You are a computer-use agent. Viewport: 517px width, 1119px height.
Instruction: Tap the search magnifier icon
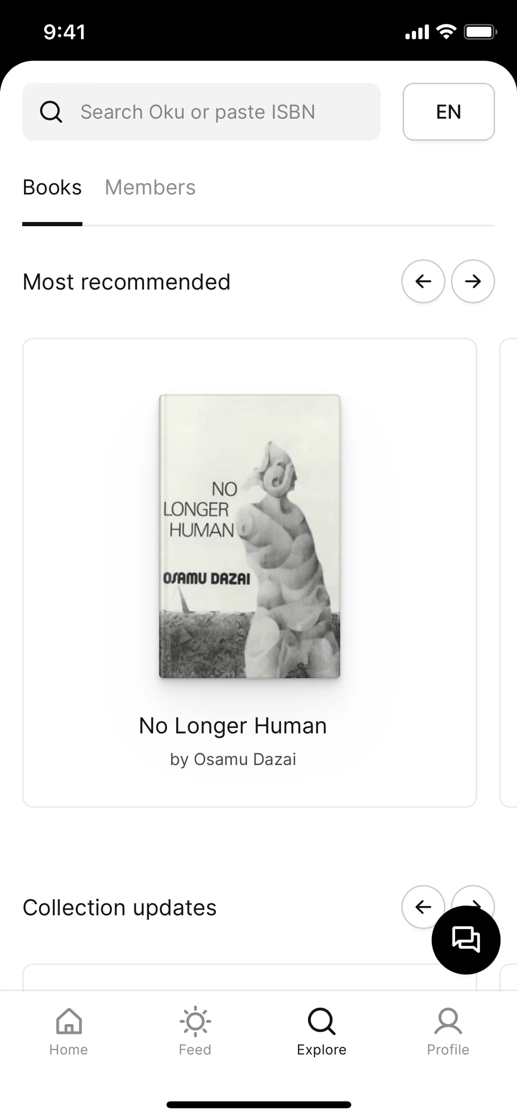click(x=51, y=112)
